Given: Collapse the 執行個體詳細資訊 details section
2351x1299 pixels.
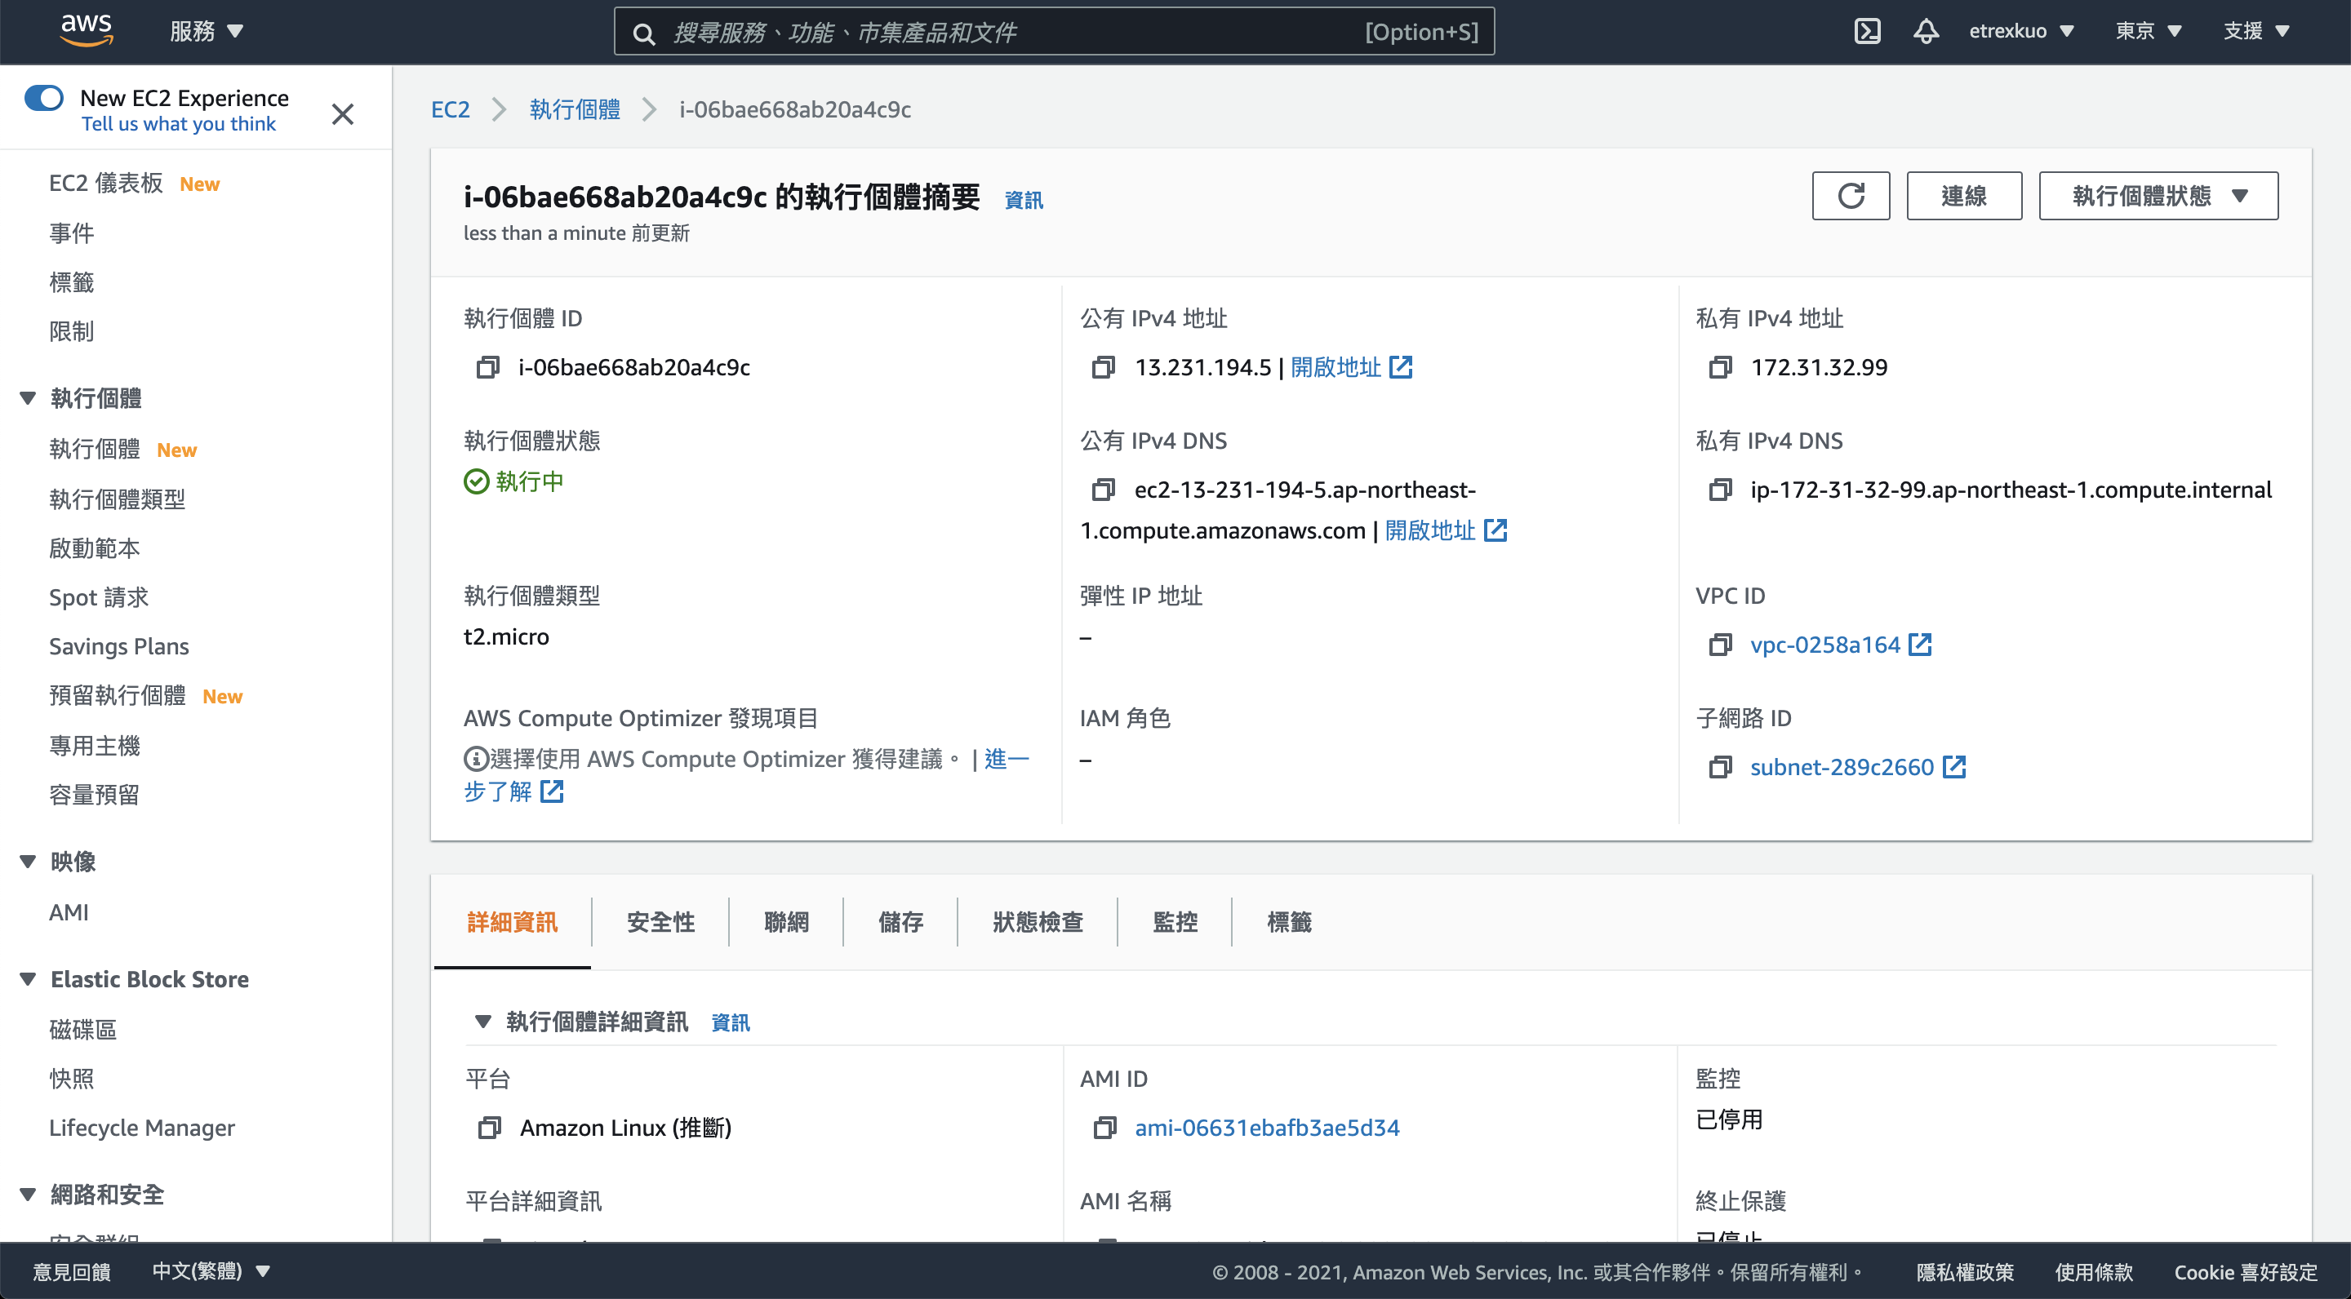Looking at the screenshot, I should tap(482, 1021).
